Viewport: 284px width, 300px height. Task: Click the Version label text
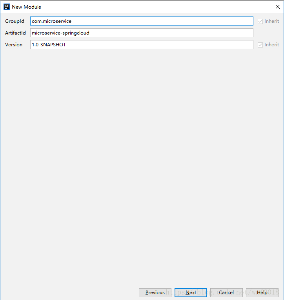[x=14, y=45]
